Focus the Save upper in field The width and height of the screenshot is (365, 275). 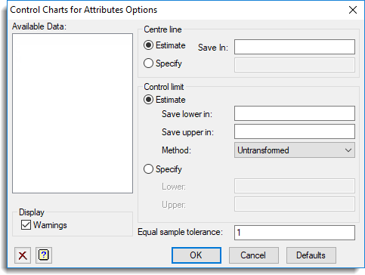point(295,131)
